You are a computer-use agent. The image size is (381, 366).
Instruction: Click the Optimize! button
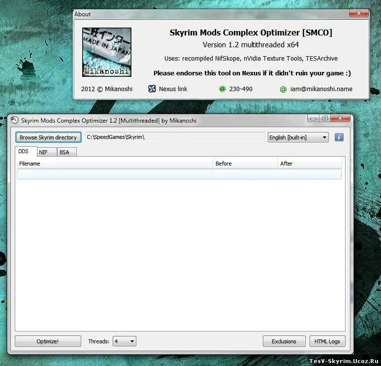click(x=48, y=341)
